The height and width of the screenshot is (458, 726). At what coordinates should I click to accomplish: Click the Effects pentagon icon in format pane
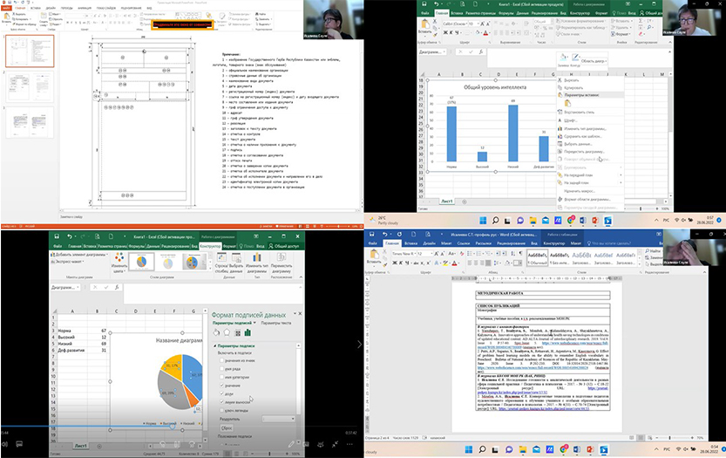(227, 332)
